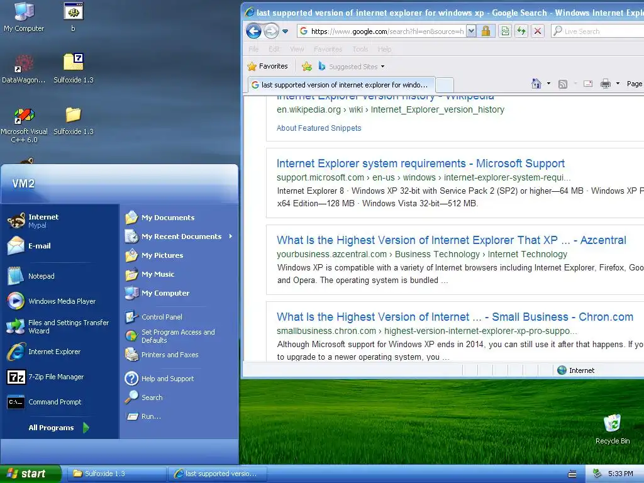Open My Computer desktop icon
This screenshot has width=644, height=483.
pos(24,17)
